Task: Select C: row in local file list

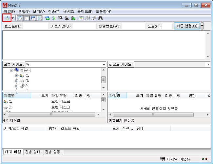Action: pyautogui.click(x=52, y=101)
